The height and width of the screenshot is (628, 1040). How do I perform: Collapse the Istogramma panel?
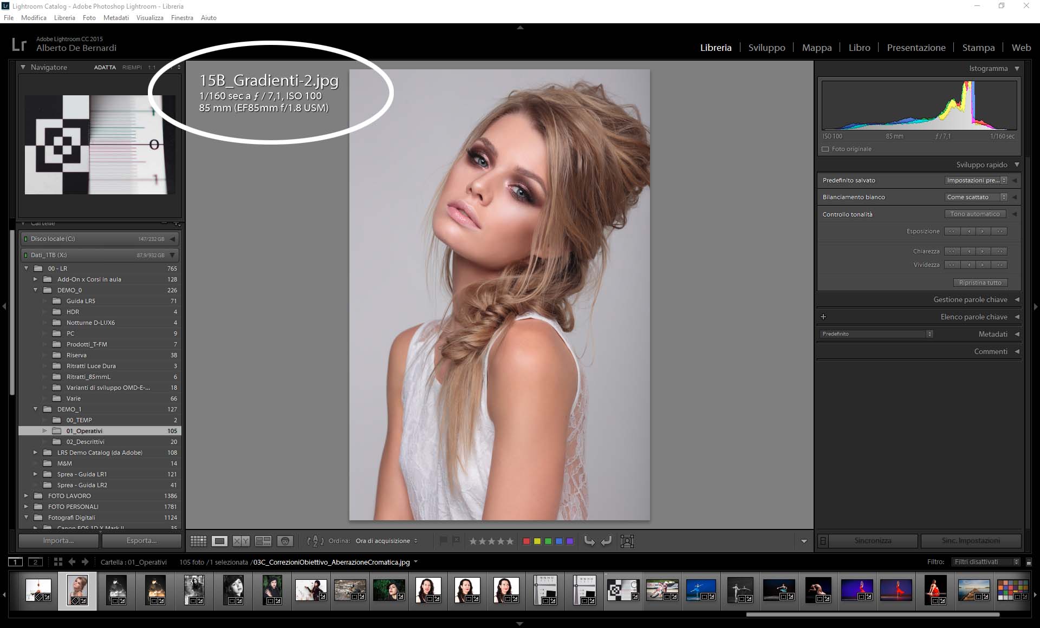1017,68
